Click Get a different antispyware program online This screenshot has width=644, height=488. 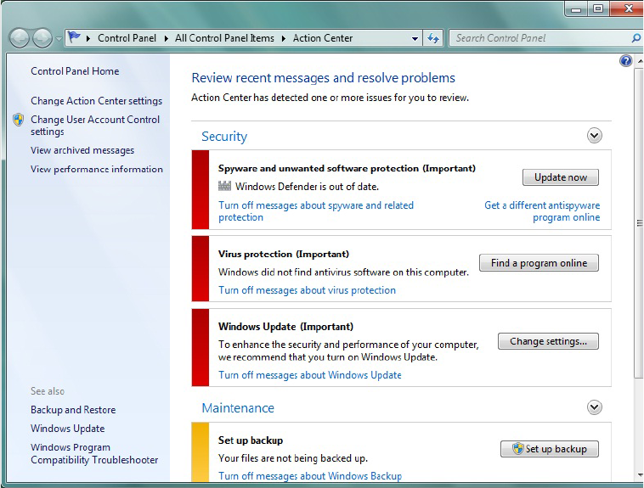click(x=542, y=211)
